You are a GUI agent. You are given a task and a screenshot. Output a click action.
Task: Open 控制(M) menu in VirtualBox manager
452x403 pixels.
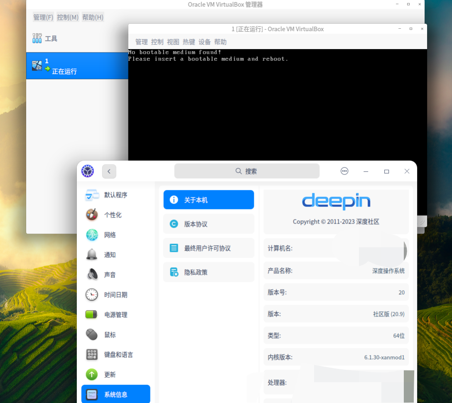coord(67,17)
